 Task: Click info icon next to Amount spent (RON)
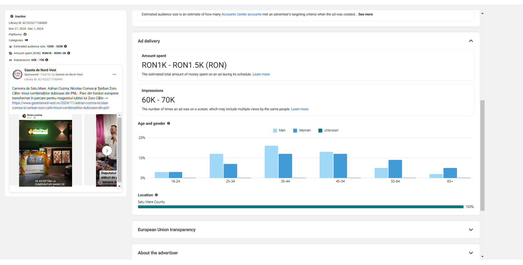(69, 53)
